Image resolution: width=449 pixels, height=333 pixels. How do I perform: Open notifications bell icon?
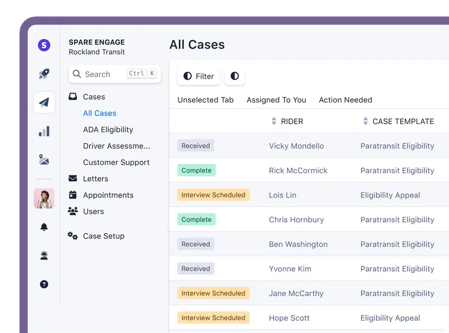pyautogui.click(x=44, y=227)
